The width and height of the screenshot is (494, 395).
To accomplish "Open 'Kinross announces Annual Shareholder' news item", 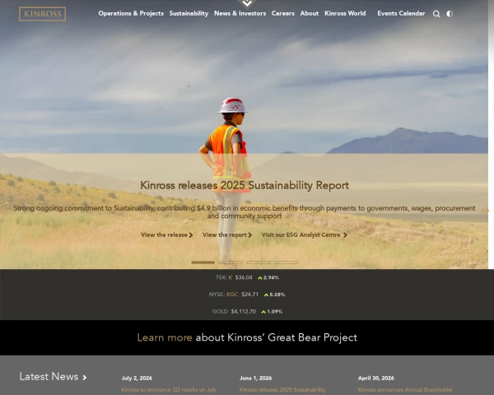I will click(405, 390).
